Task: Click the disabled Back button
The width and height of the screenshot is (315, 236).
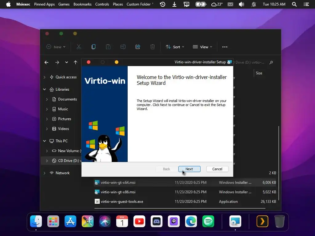Action: click(x=166, y=169)
